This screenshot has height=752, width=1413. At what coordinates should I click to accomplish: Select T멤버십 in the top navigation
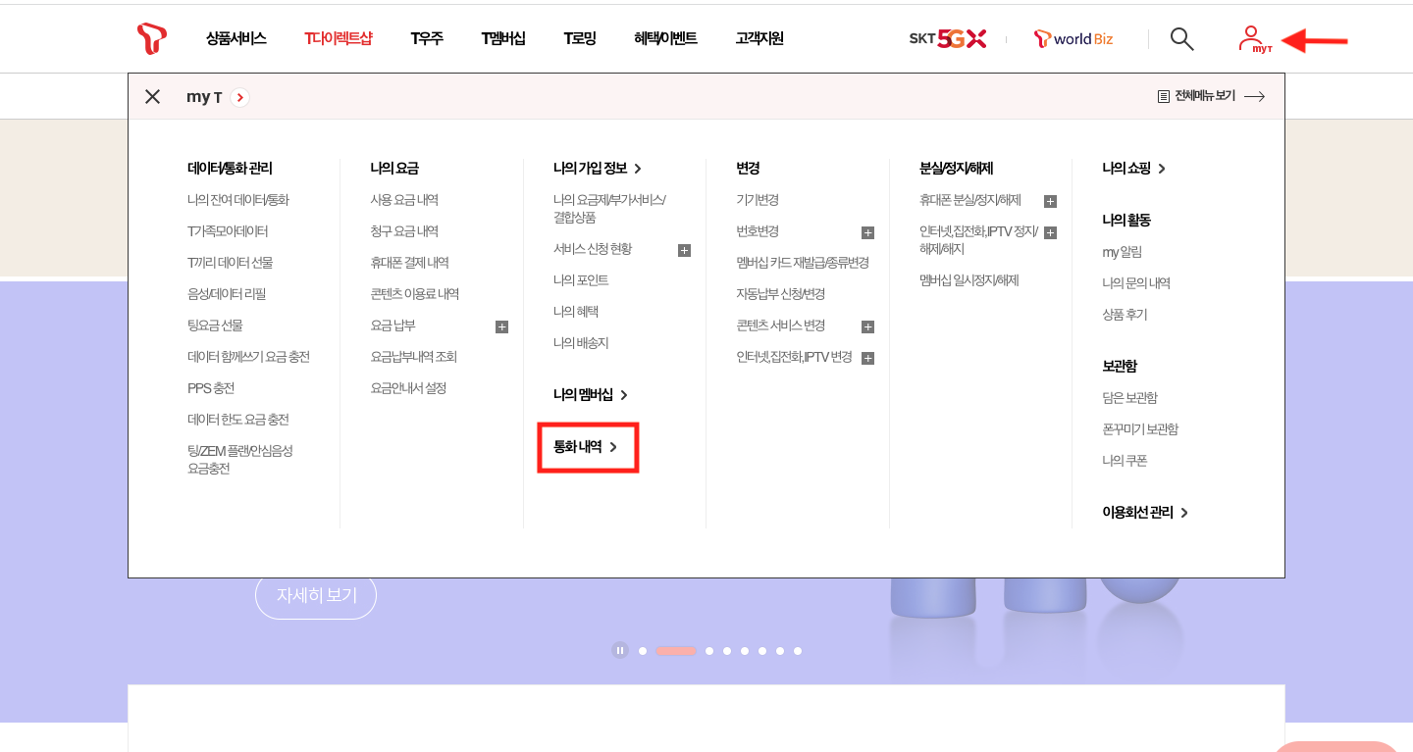point(503,38)
